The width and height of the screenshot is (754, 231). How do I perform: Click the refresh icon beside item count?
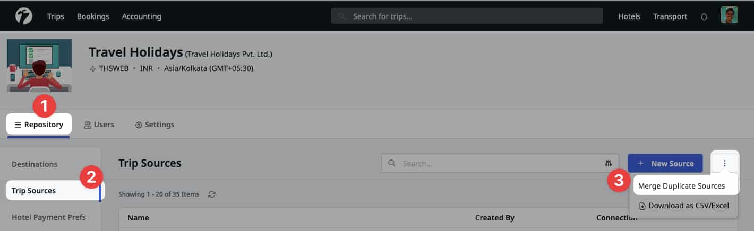pyautogui.click(x=212, y=194)
